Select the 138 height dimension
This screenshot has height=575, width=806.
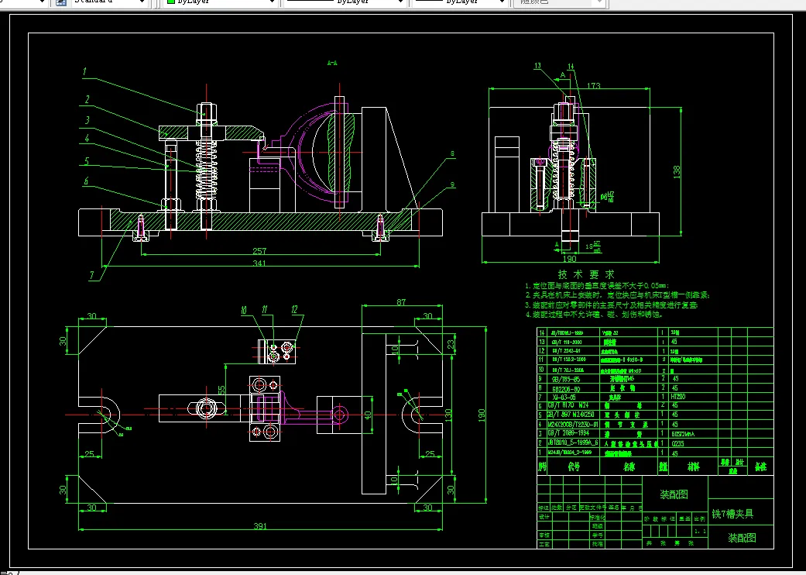pos(677,172)
